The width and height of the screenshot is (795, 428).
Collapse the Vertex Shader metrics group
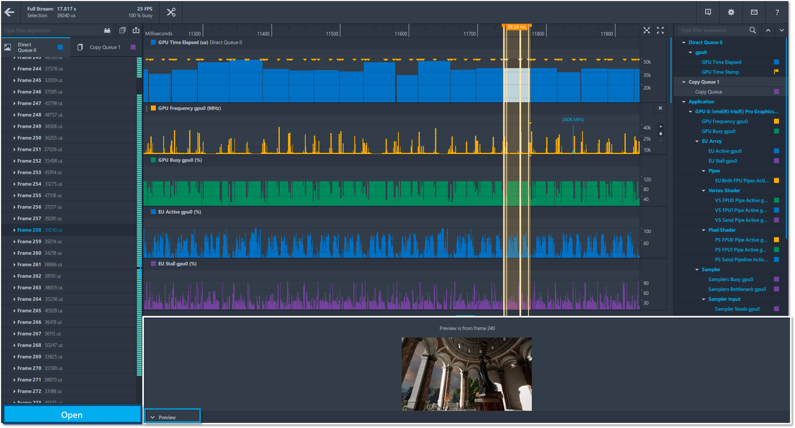pos(703,191)
